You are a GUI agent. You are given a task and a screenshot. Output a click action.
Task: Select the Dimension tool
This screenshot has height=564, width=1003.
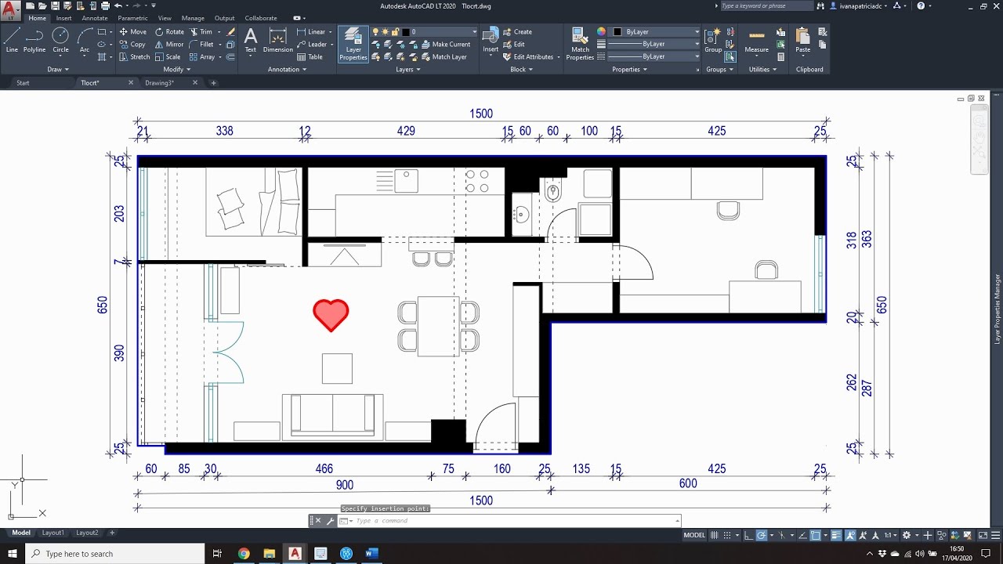point(277,40)
